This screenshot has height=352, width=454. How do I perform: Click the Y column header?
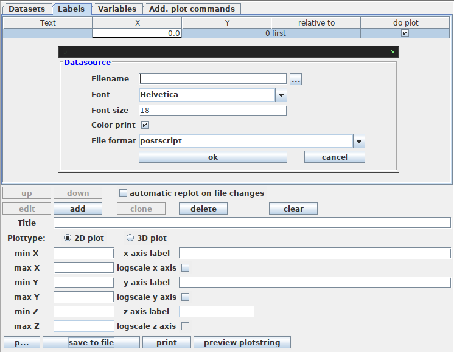coord(227,23)
